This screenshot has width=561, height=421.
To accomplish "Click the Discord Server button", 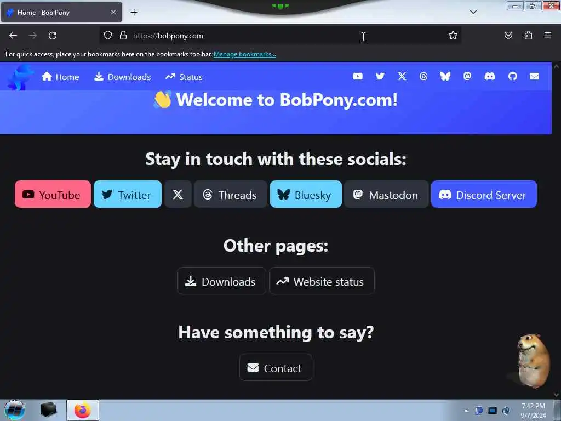I will pyautogui.click(x=484, y=195).
